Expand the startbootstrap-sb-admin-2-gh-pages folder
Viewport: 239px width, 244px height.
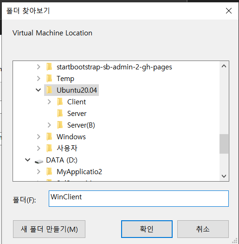click(39, 67)
